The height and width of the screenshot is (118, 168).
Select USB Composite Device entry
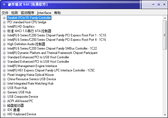[23, 97]
